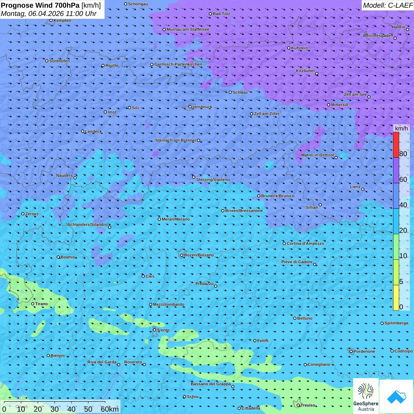Select the purple legend segment between 60 and 80
The image size is (414, 414).
pos(396,170)
